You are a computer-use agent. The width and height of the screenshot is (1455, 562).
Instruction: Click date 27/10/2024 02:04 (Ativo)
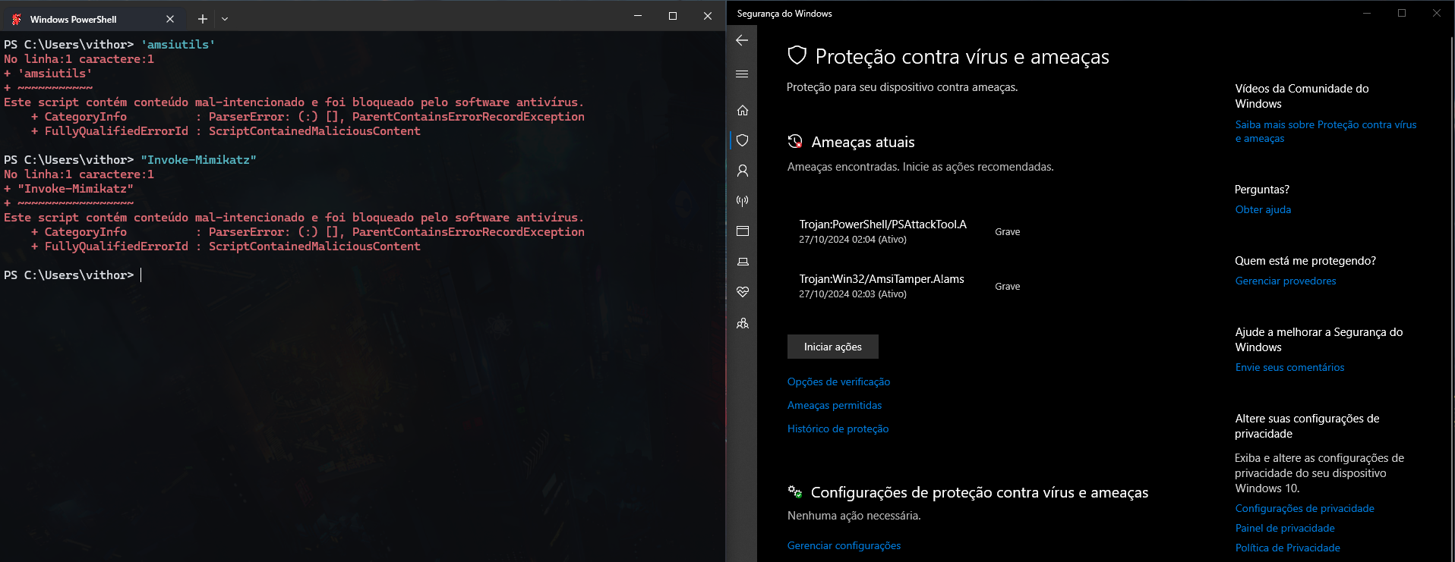(853, 240)
